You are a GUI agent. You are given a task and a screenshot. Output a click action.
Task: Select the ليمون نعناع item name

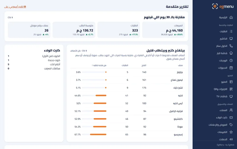177,80
